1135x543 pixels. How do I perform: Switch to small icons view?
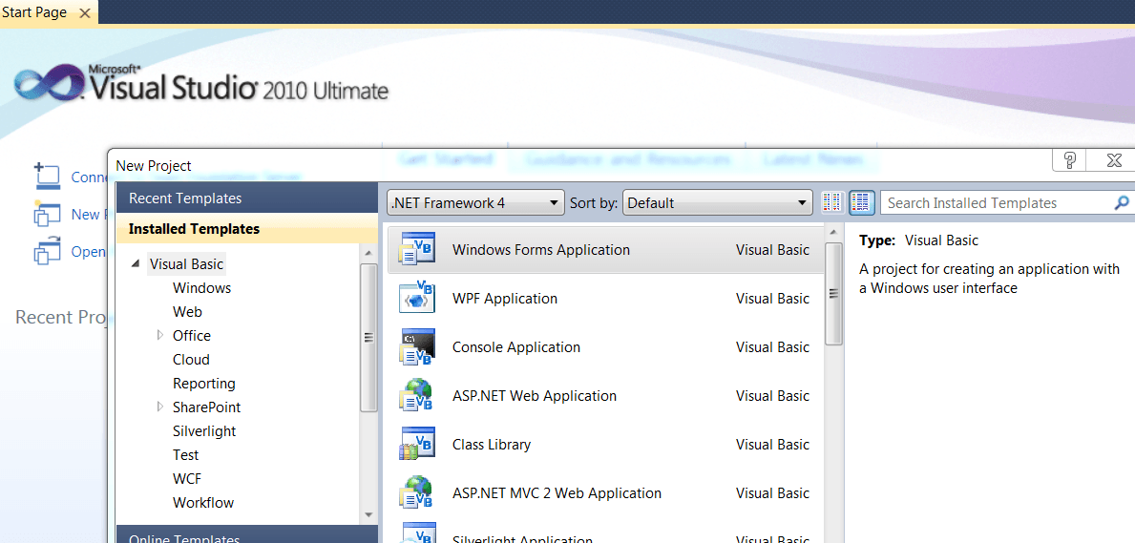pyautogui.click(x=833, y=202)
